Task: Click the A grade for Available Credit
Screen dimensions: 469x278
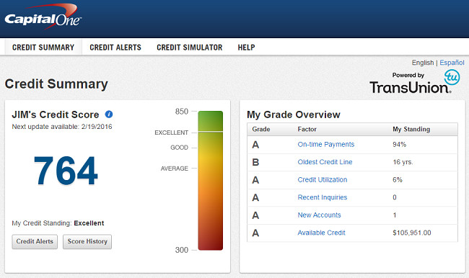Action: 255,233
